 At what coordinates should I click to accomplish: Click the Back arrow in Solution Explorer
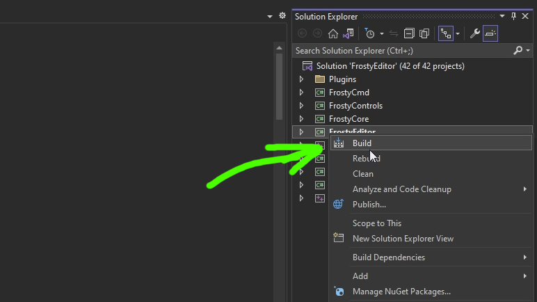[302, 33]
